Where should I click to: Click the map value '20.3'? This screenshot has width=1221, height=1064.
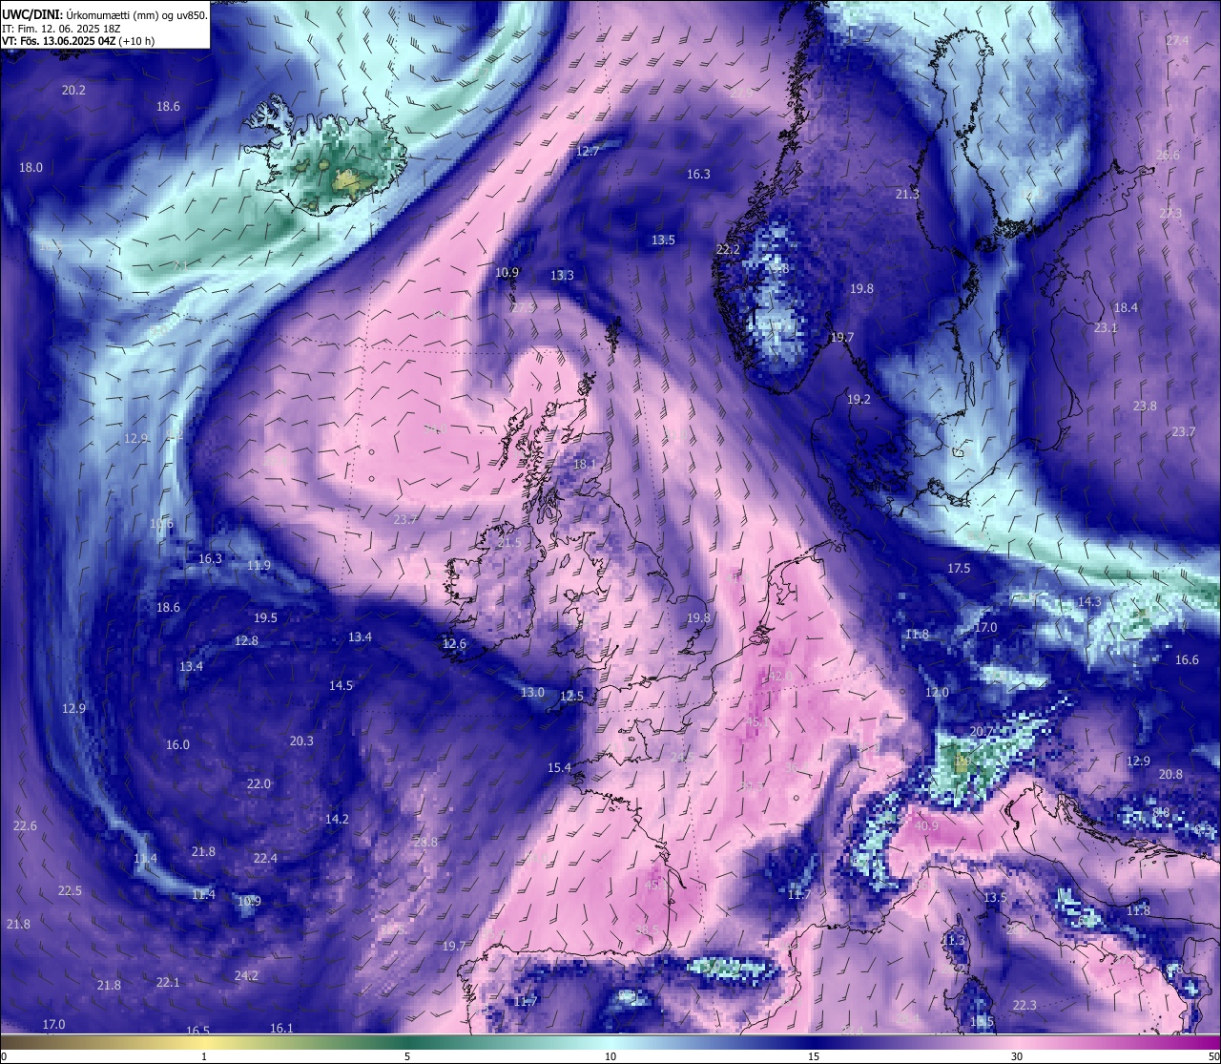(301, 741)
